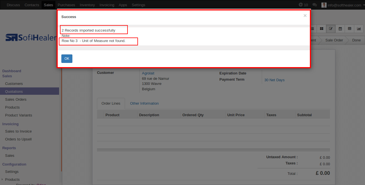The width and height of the screenshot is (365, 185).
Task: Select the Order Lines tab
Action: (111, 103)
